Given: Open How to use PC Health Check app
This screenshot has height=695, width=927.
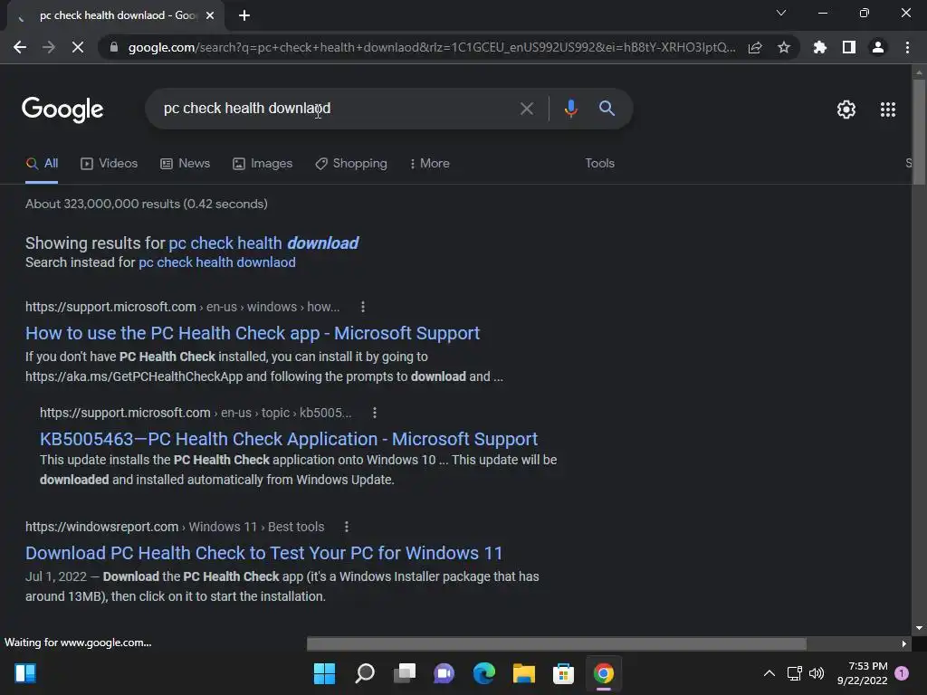Looking at the screenshot, I should coord(253,333).
